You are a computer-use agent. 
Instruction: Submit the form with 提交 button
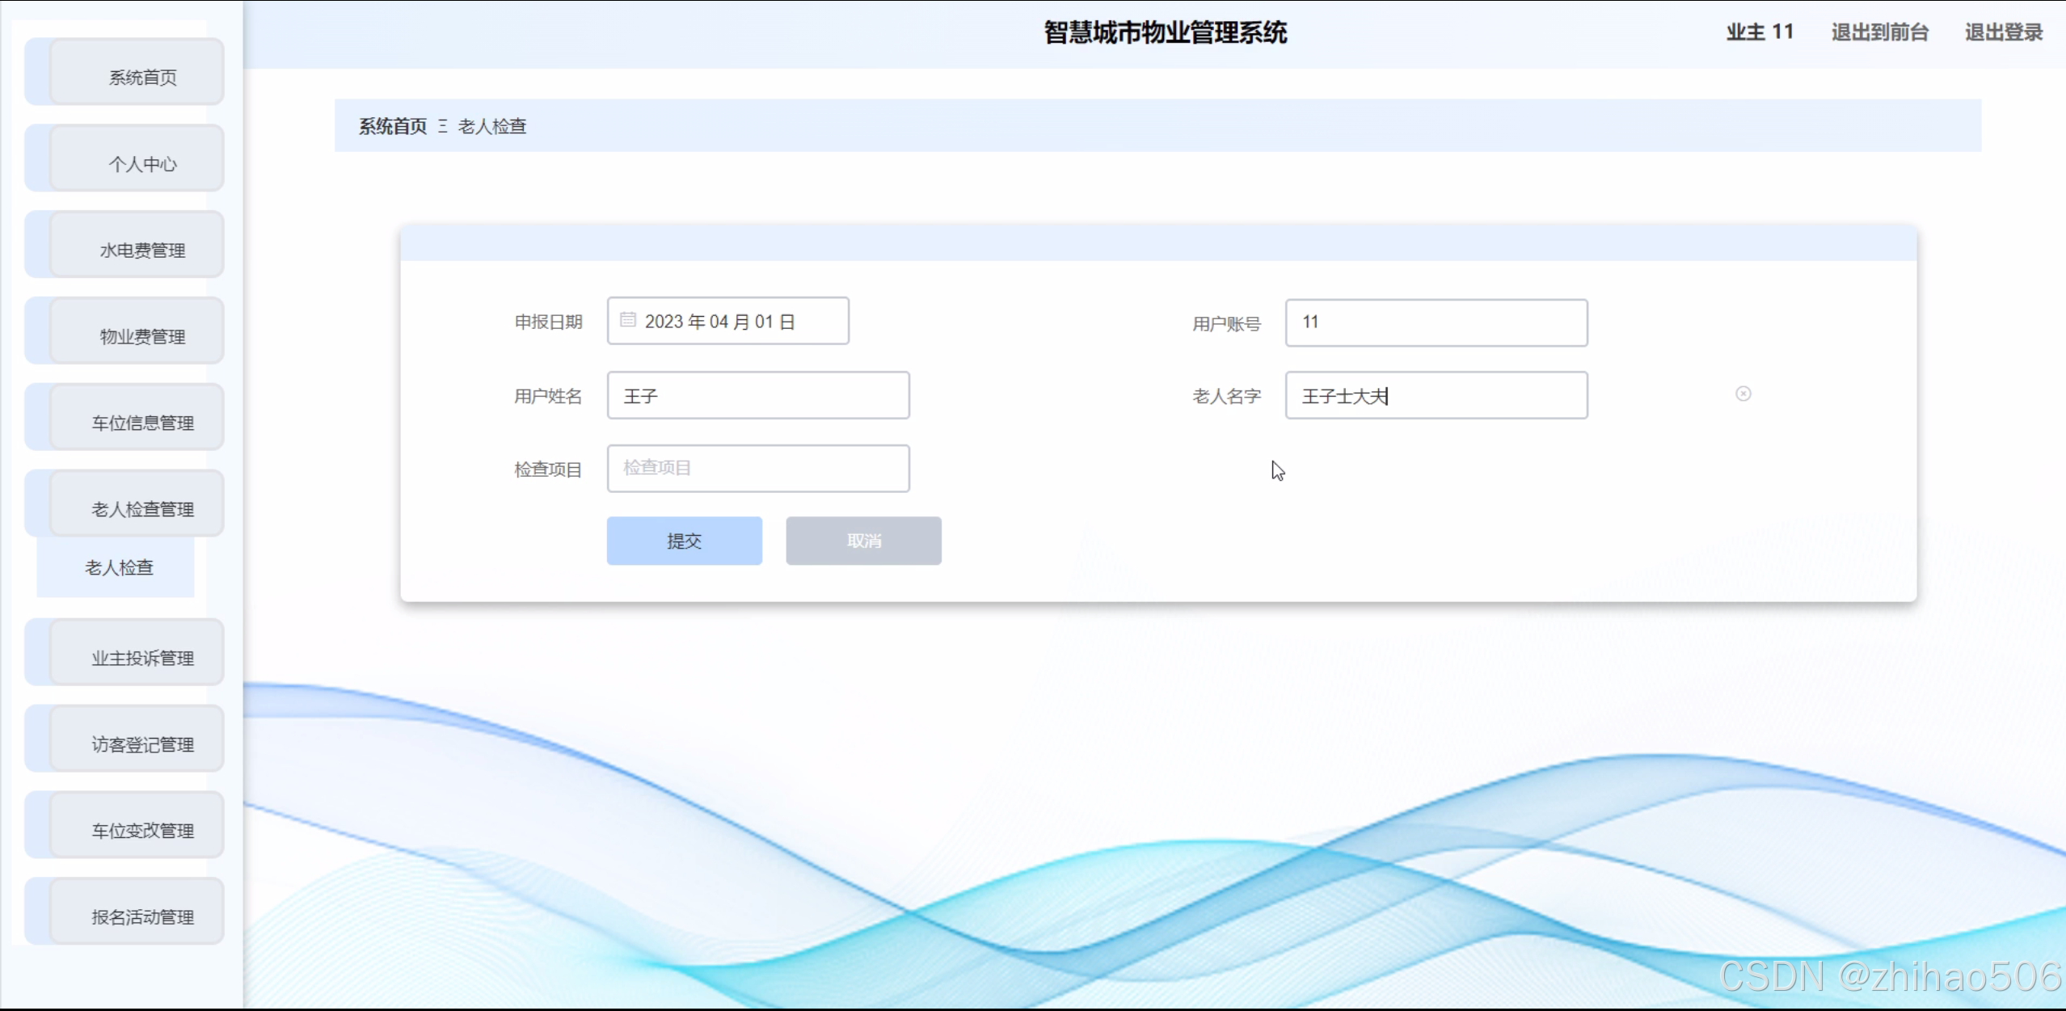pyautogui.click(x=684, y=541)
